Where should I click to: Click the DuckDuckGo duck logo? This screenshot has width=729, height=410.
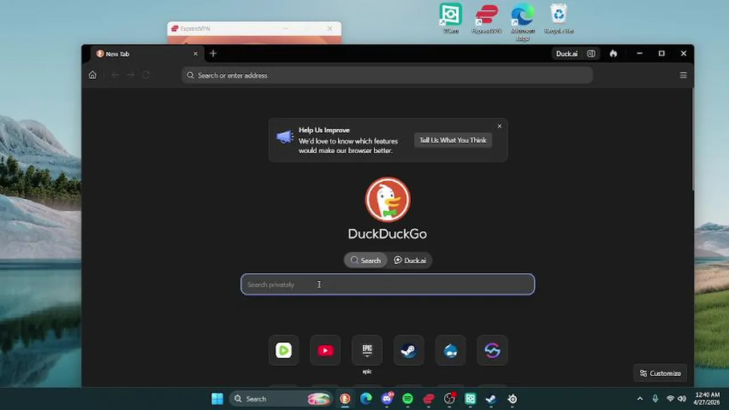(388, 200)
